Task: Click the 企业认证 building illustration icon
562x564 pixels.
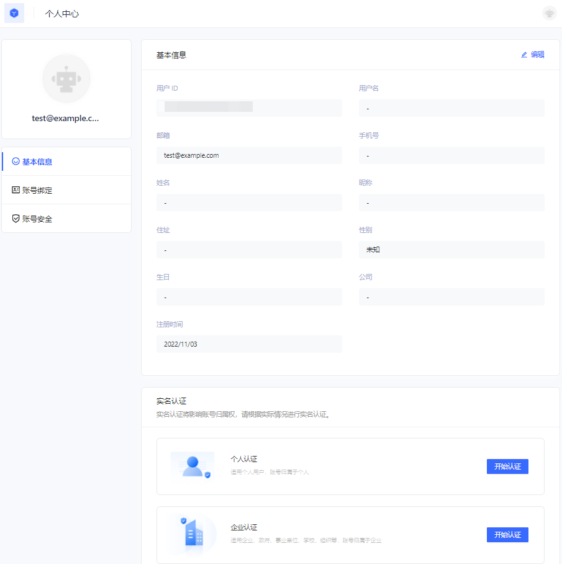Action: pos(193,534)
